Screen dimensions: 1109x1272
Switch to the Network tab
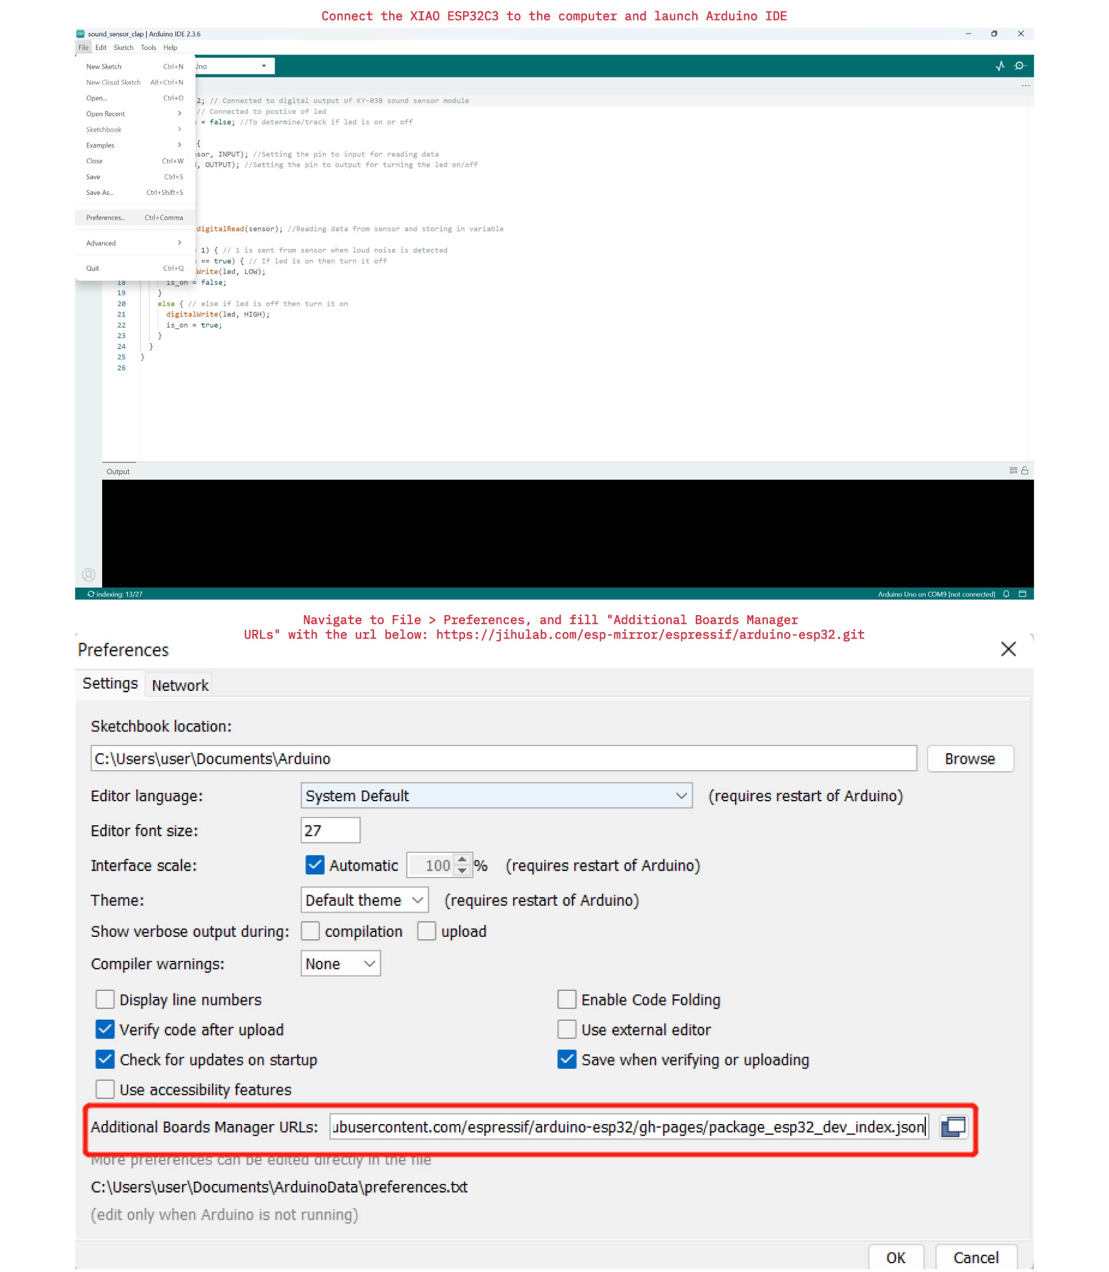(x=180, y=685)
